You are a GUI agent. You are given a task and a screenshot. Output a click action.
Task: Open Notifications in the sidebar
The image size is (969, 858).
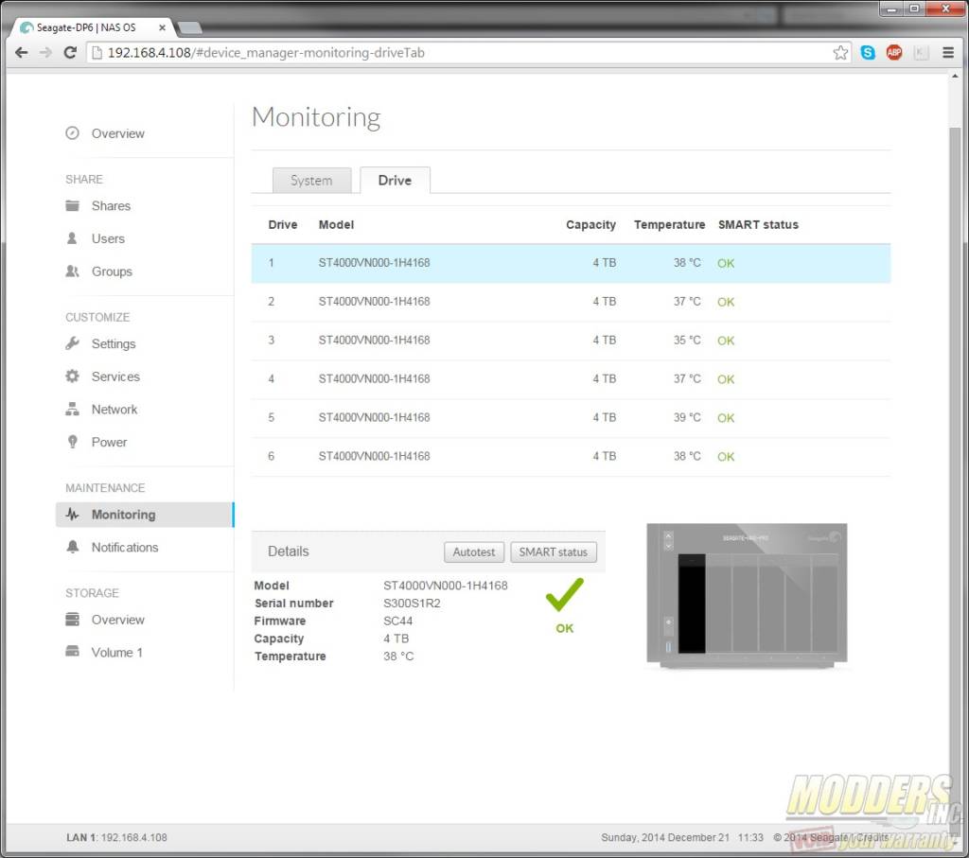click(x=125, y=548)
